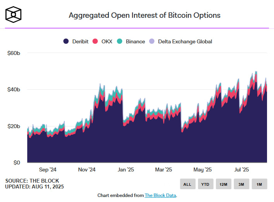Hide the Deribit legend label

[x=81, y=41]
